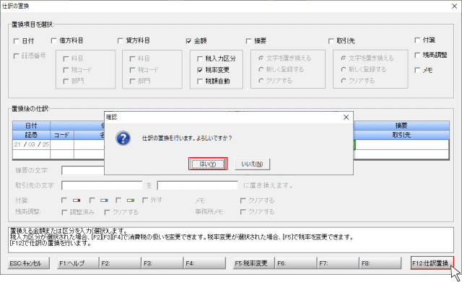Click the コード column header

62,135
